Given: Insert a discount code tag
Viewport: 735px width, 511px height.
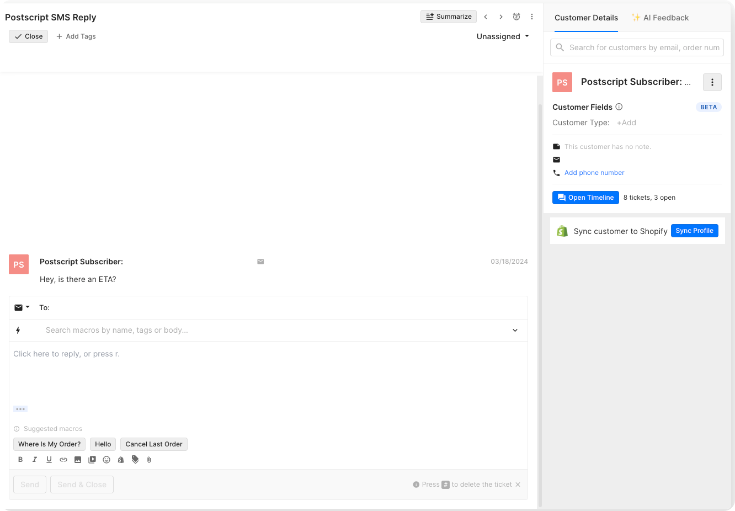Looking at the screenshot, I should [135, 460].
